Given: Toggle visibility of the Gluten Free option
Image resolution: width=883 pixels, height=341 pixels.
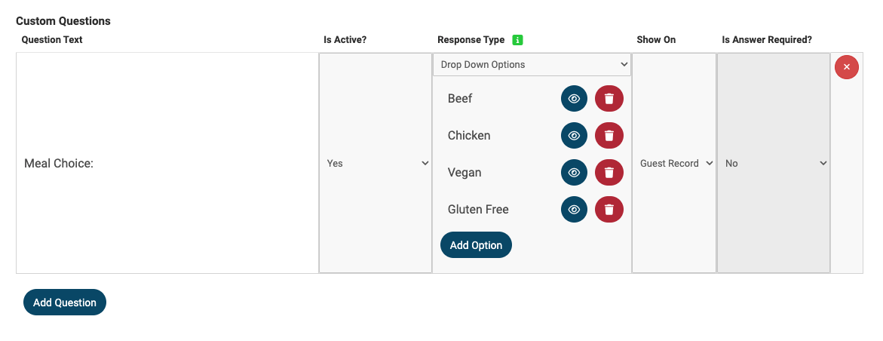Looking at the screenshot, I should click(574, 210).
